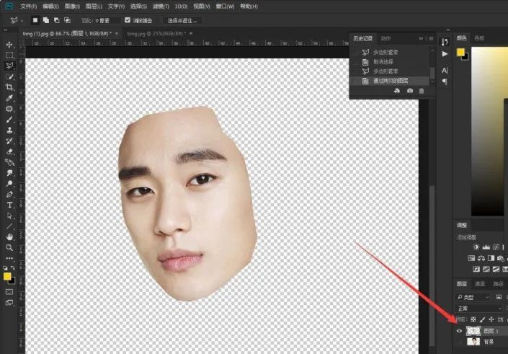Select the Background layer thumbnail

coord(473,341)
